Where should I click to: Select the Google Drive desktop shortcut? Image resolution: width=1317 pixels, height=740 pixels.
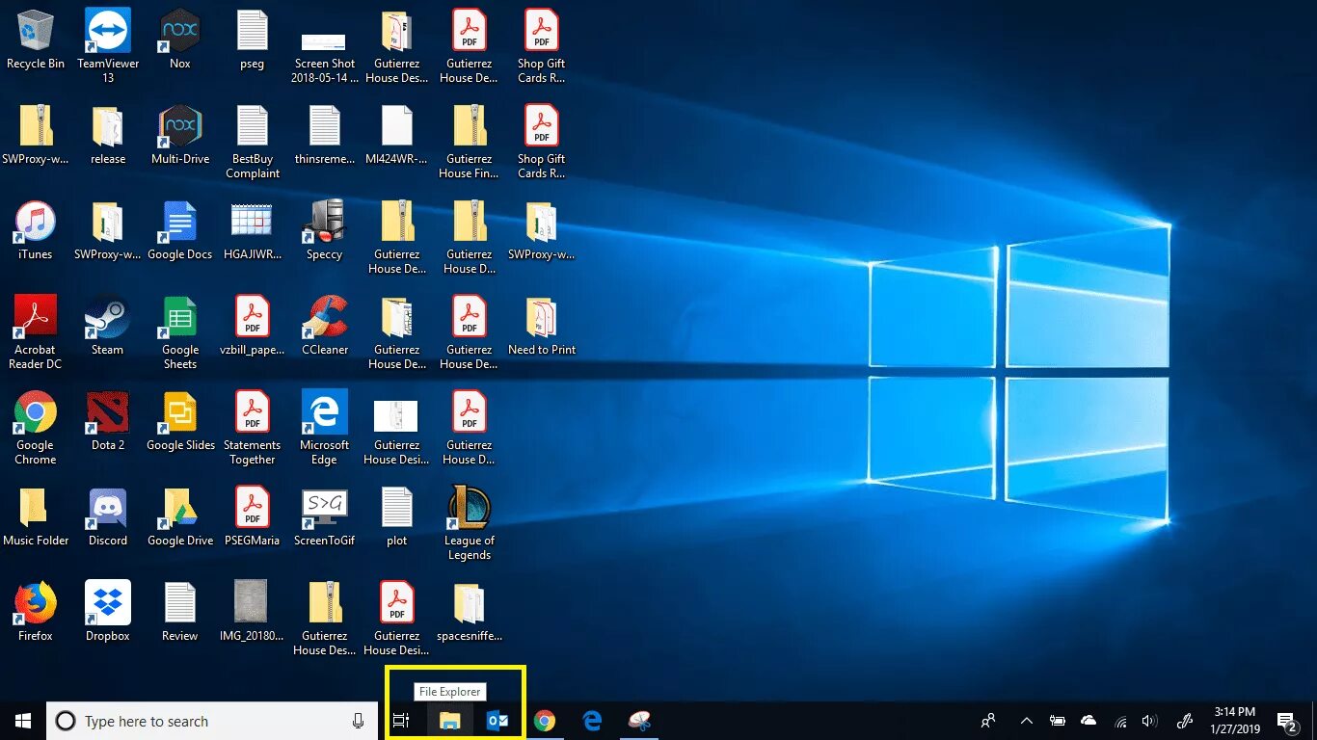[x=180, y=516]
